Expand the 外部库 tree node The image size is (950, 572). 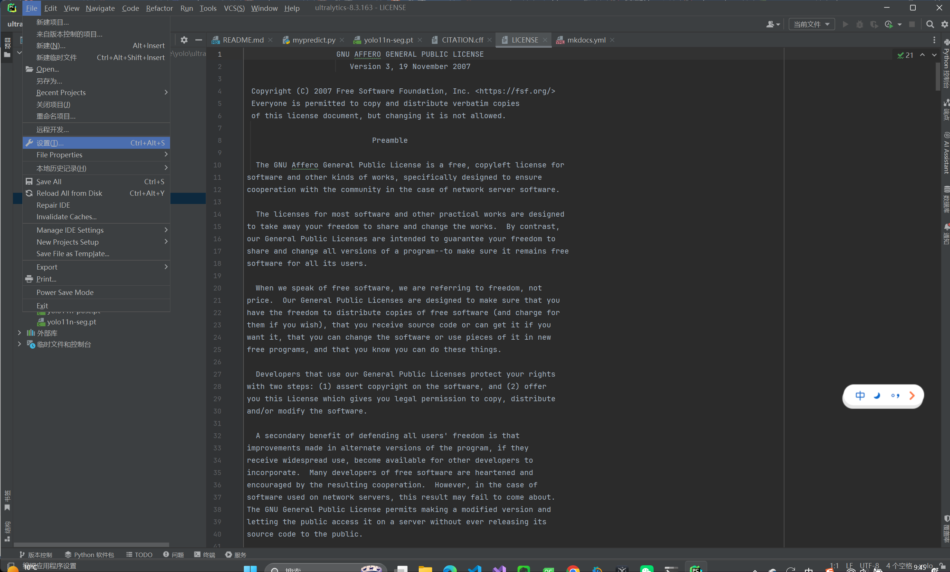click(19, 333)
